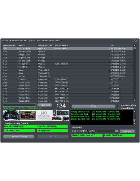This screenshot has width=140, height=181.
Task: Select part number FS7T-10849-ED
Action: click(x=61, y=86)
